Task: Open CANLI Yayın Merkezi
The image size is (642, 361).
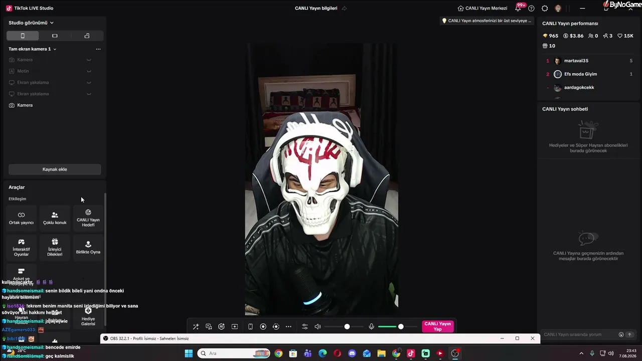Action: click(x=483, y=8)
